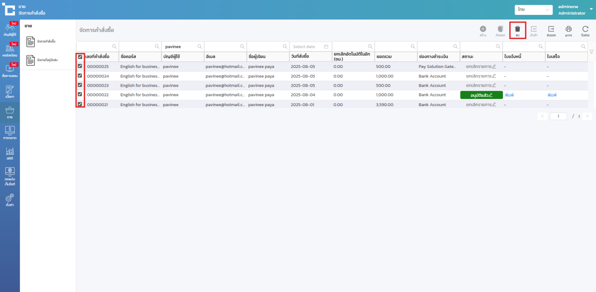Open settings (ตั้งค่า) gear in sidebar
The height and width of the screenshot is (292, 596).
click(10, 200)
